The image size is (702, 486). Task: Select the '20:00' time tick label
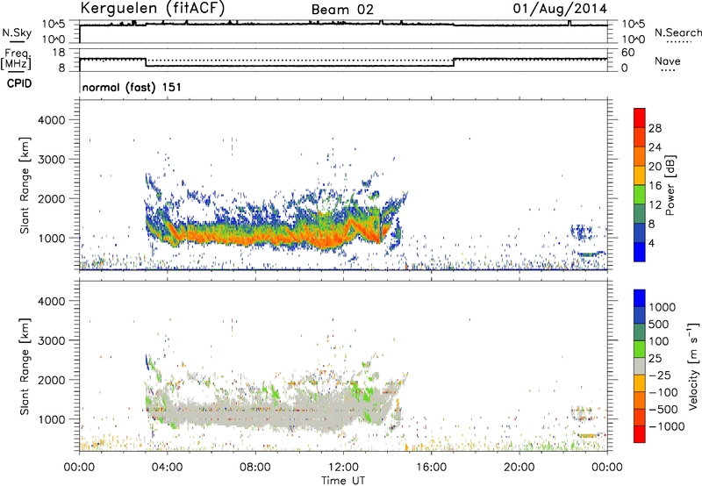point(519,468)
